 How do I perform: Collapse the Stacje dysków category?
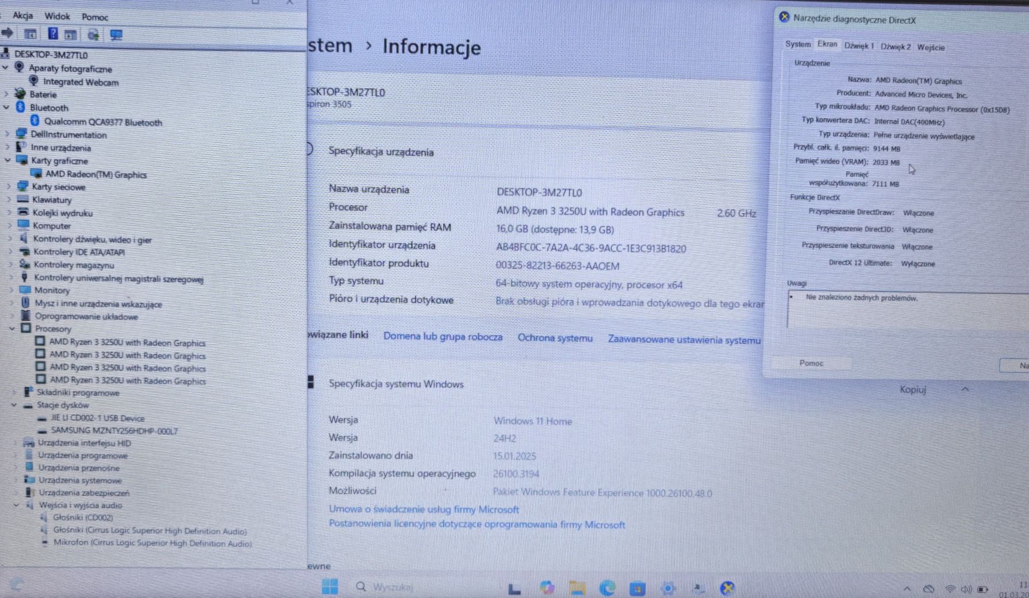pos(14,405)
